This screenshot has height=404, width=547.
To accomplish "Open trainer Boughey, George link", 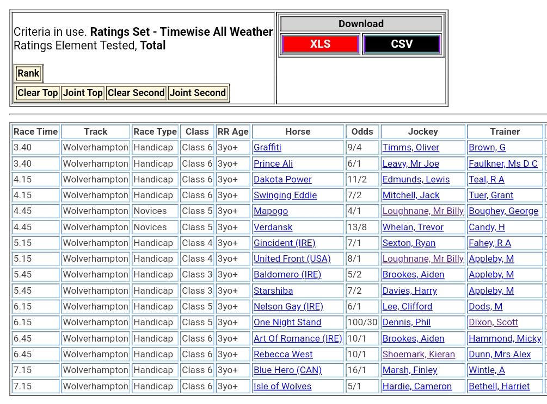I will (503, 211).
